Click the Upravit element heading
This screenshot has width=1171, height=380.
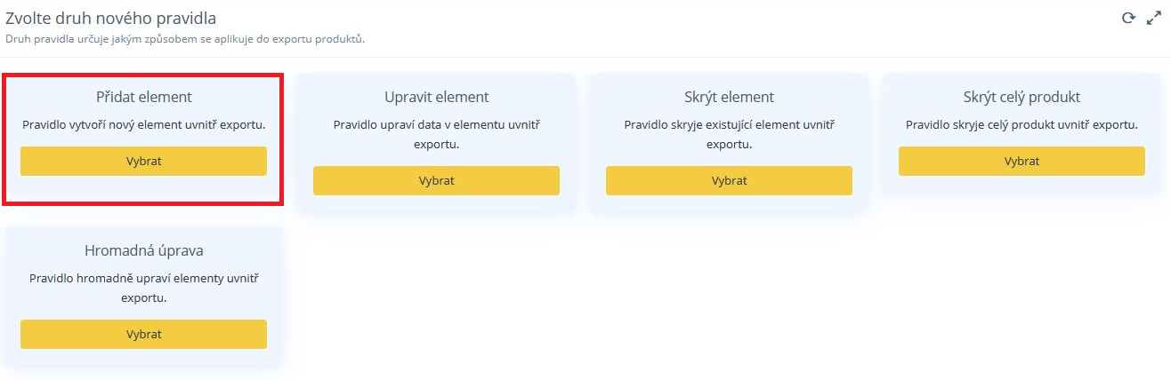click(x=436, y=97)
